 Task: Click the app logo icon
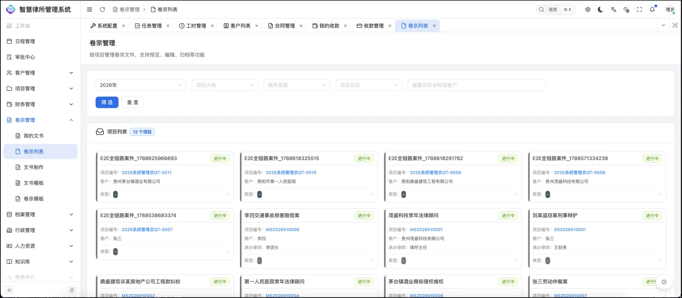pos(10,9)
